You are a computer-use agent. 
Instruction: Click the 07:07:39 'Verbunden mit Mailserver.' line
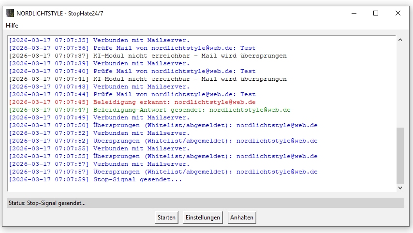point(99,63)
